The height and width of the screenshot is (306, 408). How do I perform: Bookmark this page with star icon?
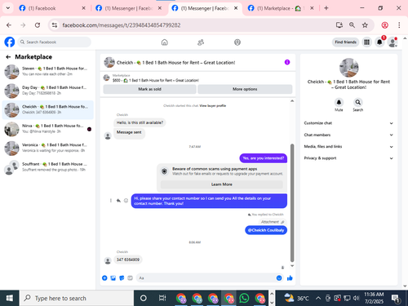tap(365, 25)
